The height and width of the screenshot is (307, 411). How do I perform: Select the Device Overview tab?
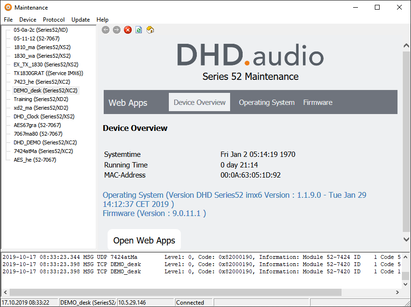point(199,102)
